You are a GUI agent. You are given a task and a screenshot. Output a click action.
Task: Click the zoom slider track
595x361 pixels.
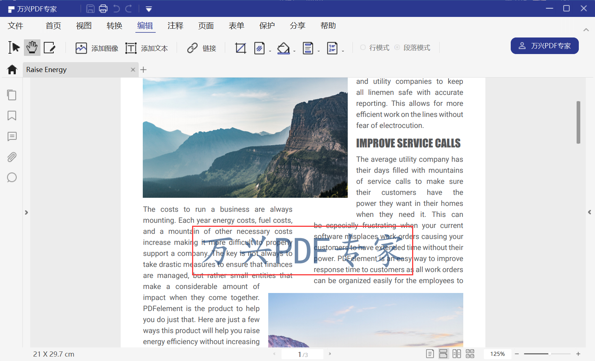[x=547, y=354]
